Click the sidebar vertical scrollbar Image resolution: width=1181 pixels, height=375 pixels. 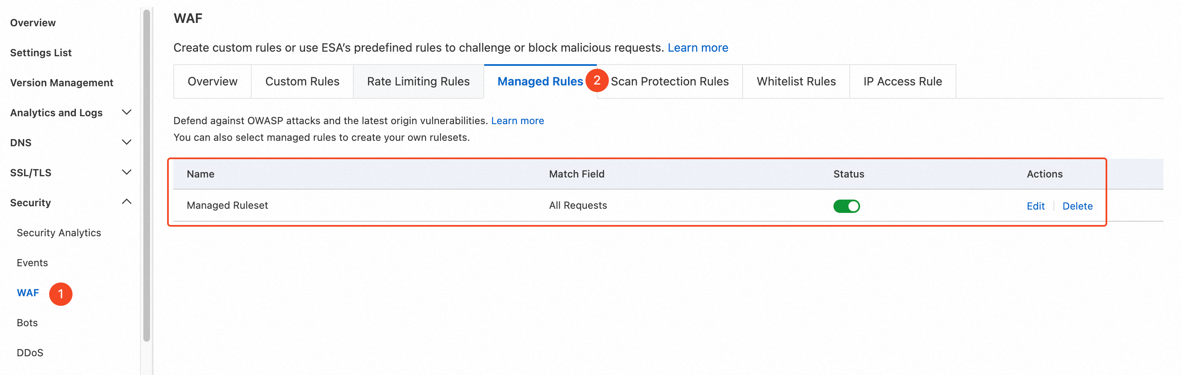[147, 175]
